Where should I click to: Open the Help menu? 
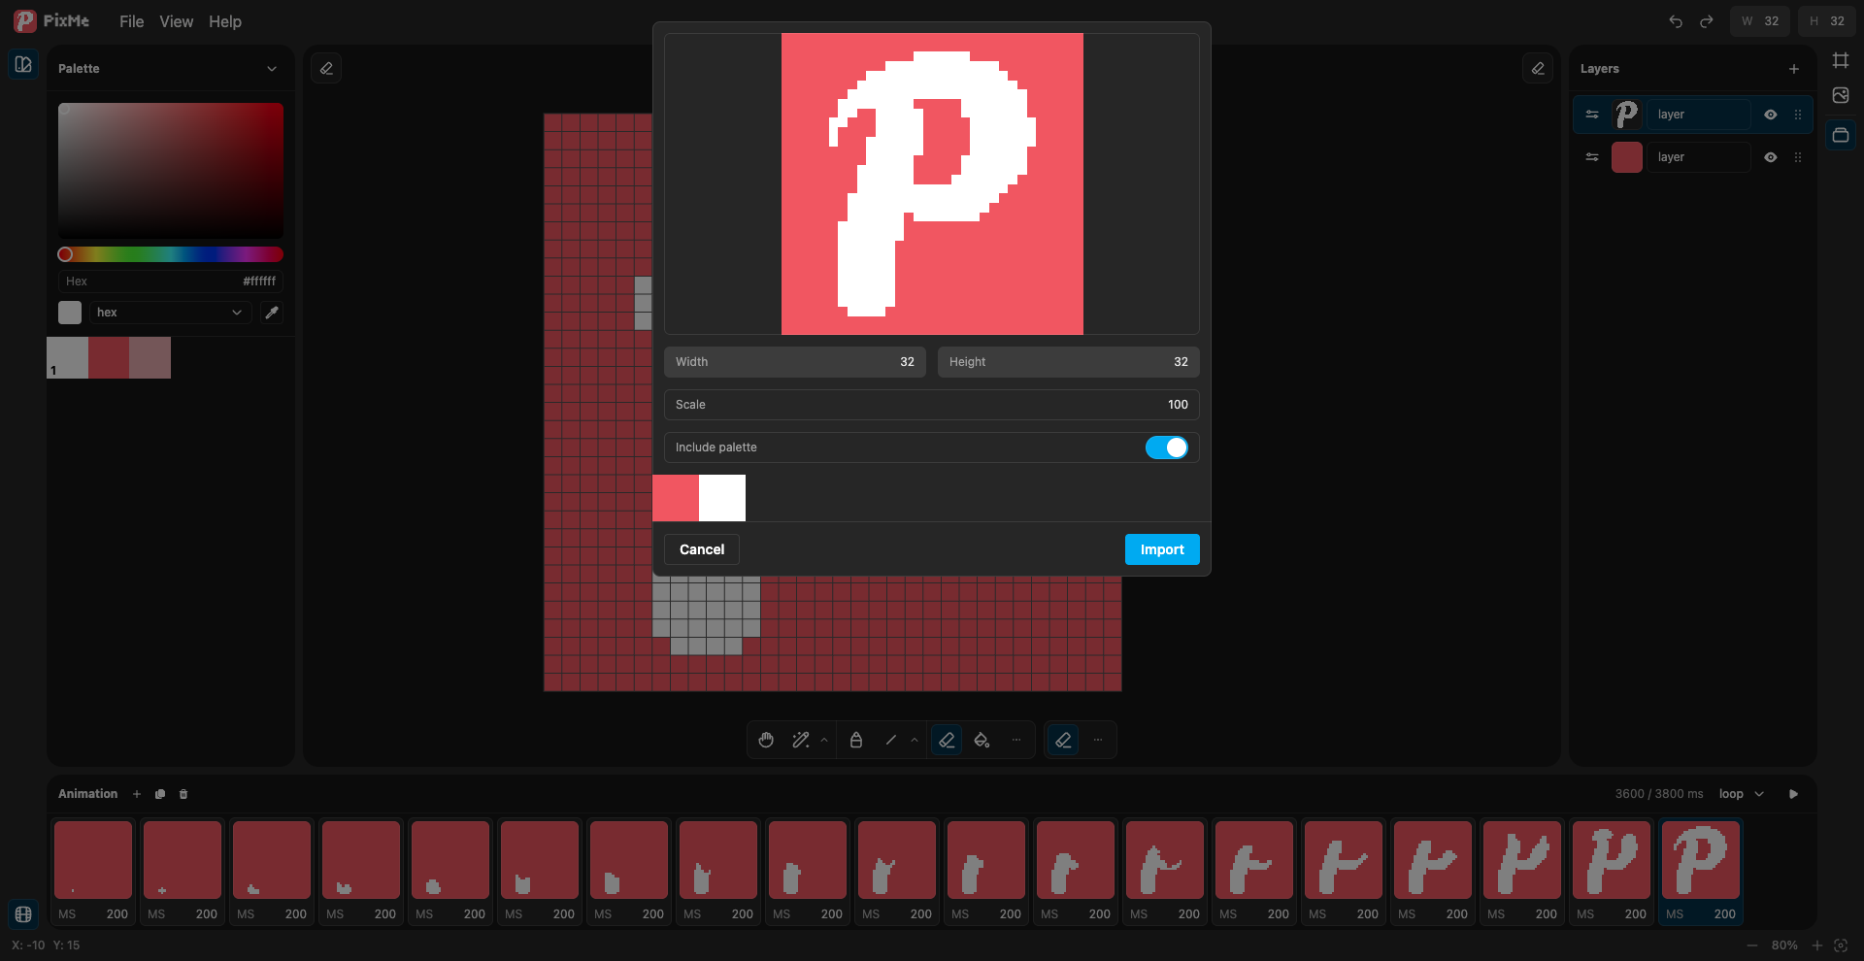[225, 21]
